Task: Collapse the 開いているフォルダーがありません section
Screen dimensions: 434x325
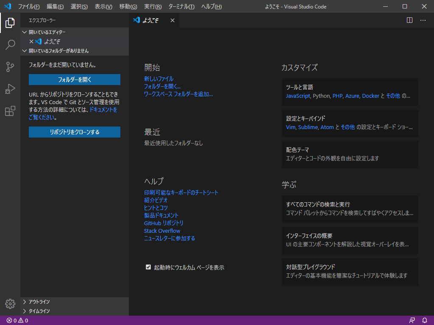Action: pos(75,51)
